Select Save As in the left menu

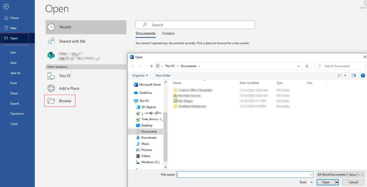16,73
